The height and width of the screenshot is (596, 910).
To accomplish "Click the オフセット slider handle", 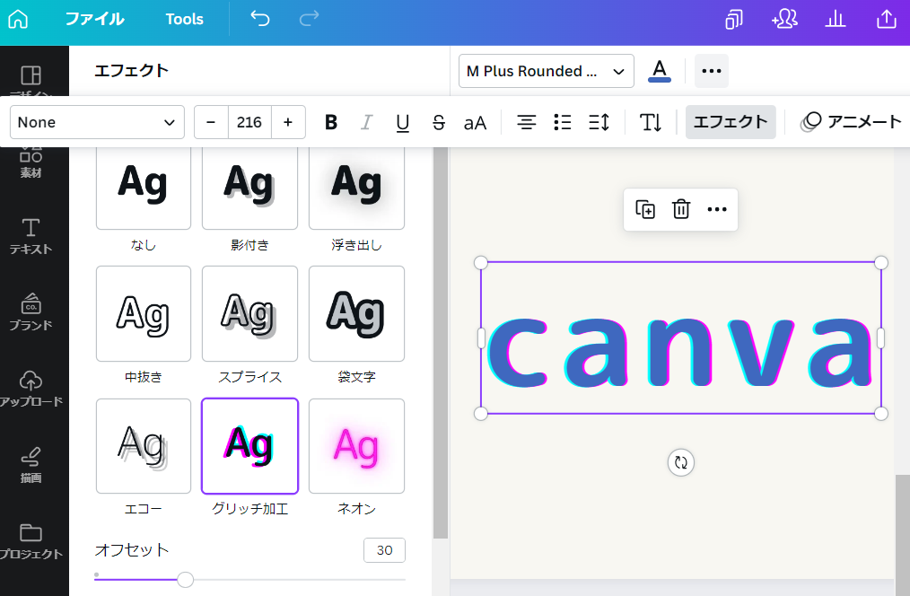I will pos(185,579).
